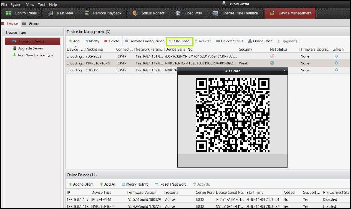Screen dimensions: 351x209
Task: Open the Remote Playback tab
Action: point(103,13)
